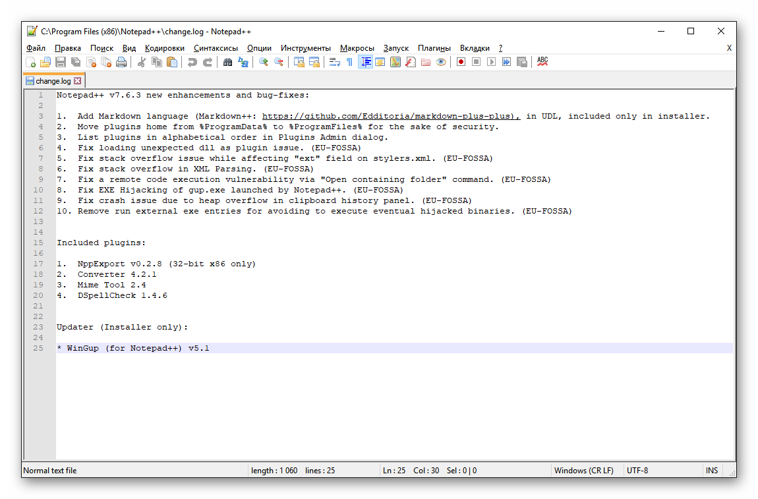
Task: Open the Инструменты menu
Action: [x=306, y=48]
